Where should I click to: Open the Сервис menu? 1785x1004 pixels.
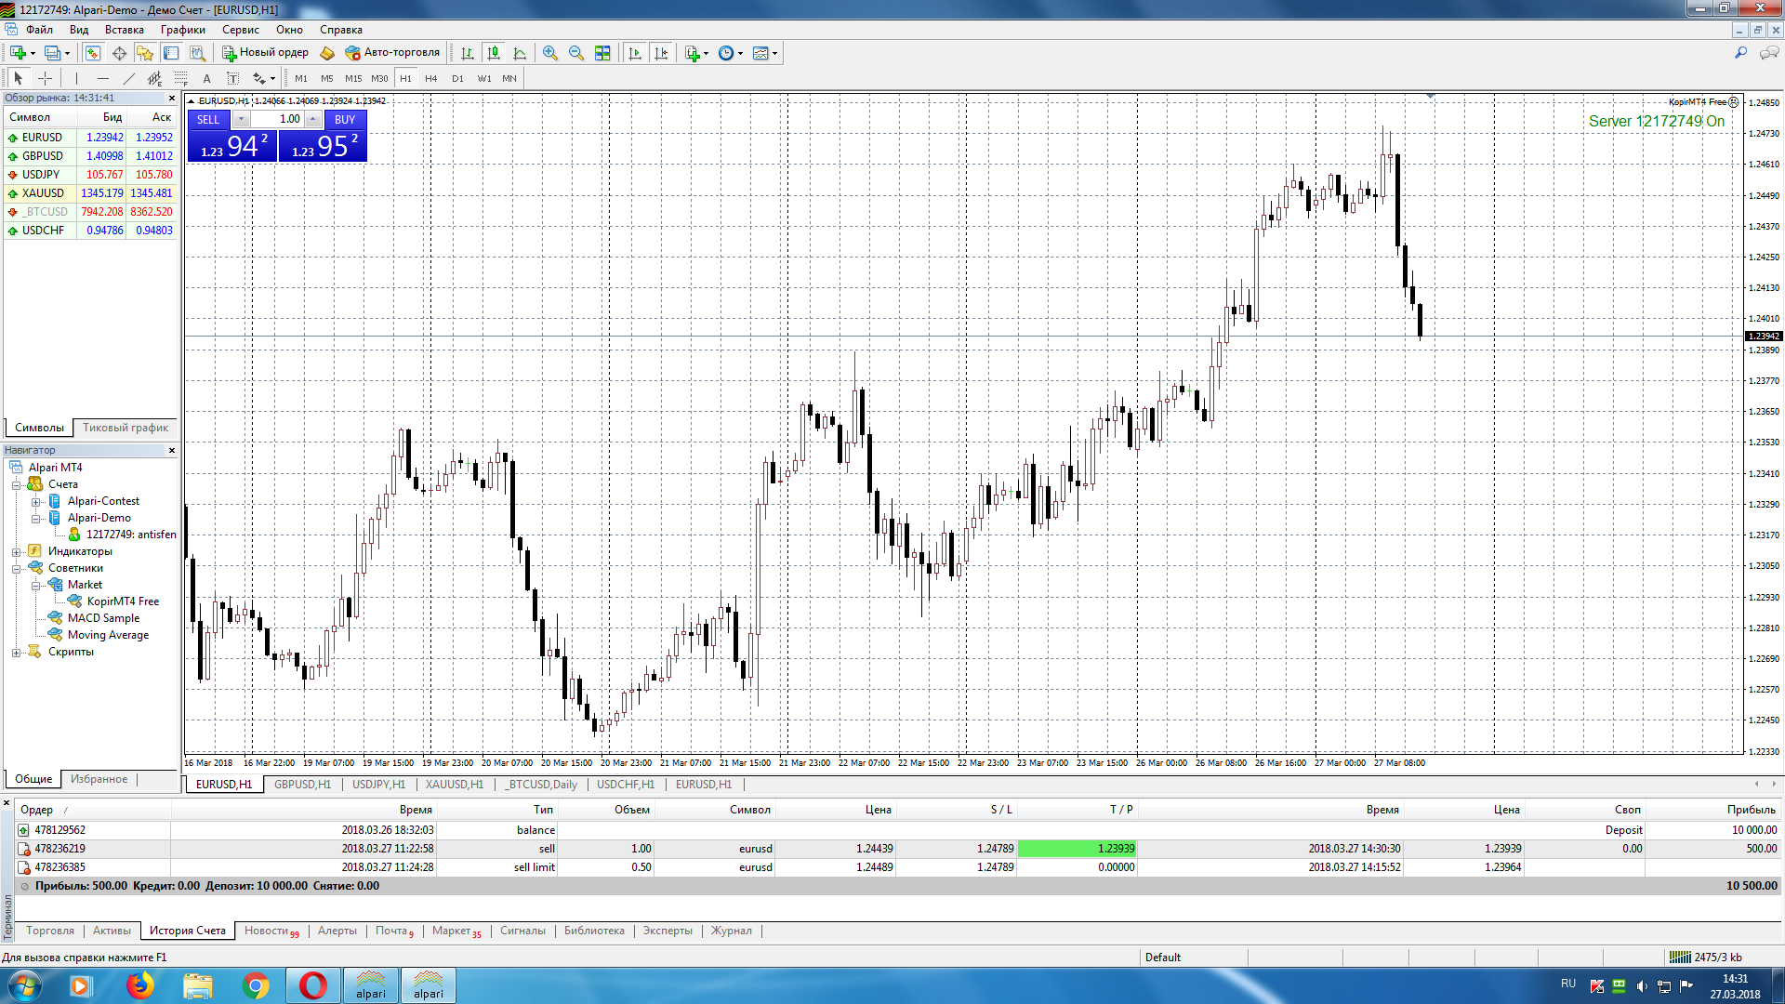(240, 30)
